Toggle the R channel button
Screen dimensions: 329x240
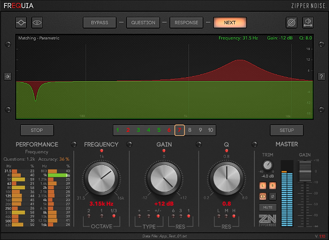click(x=273, y=185)
